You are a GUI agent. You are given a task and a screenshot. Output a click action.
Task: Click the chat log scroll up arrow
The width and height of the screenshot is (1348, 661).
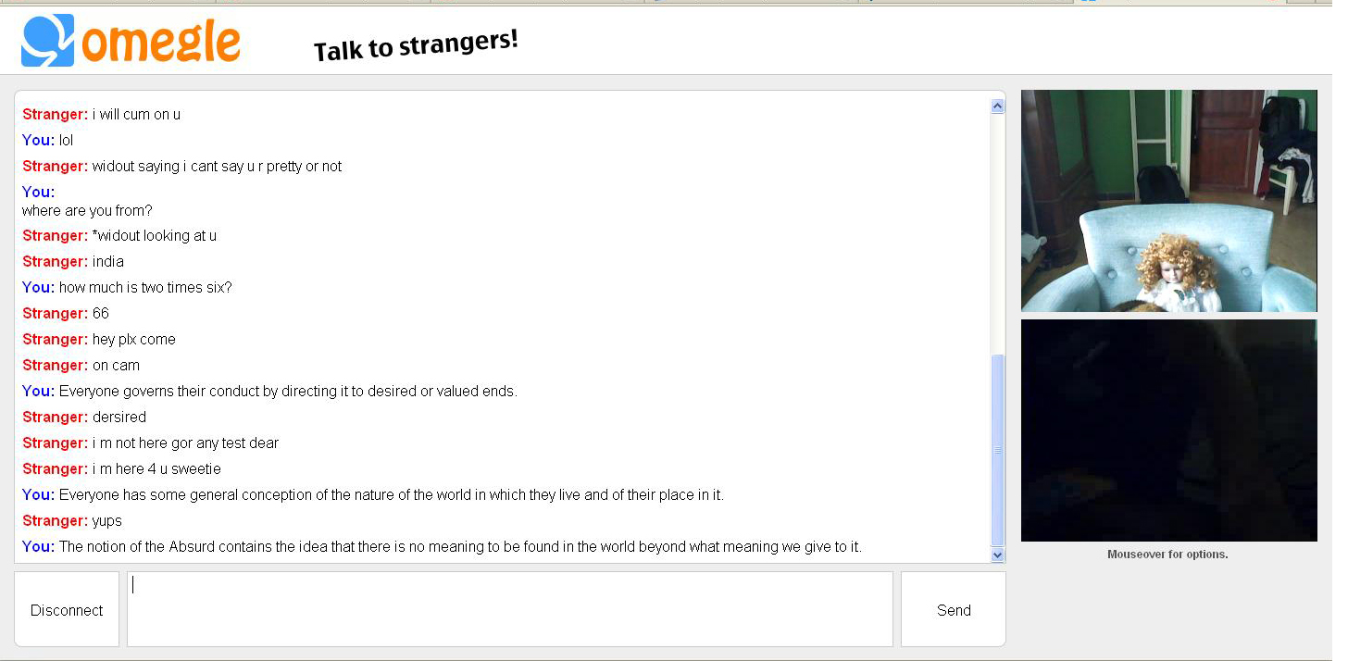point(997,106)
